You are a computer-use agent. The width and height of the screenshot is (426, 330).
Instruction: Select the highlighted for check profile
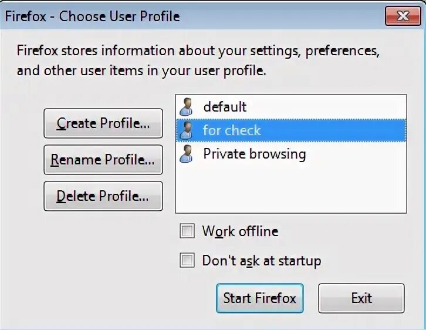point(232,130)
